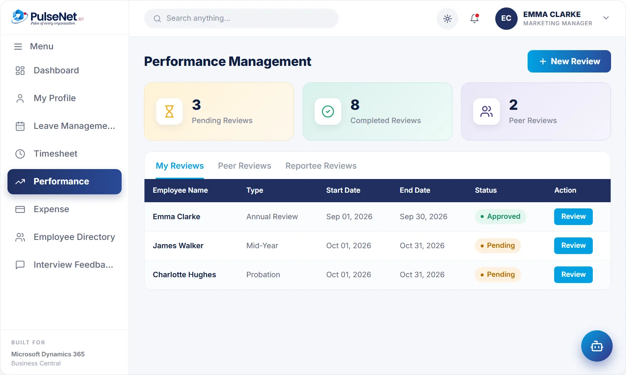Image resolution: width=626 pixels, height=375 pixels.
Task: Click Sep 01, 2026 start date
Action: (x=349, y=217)
